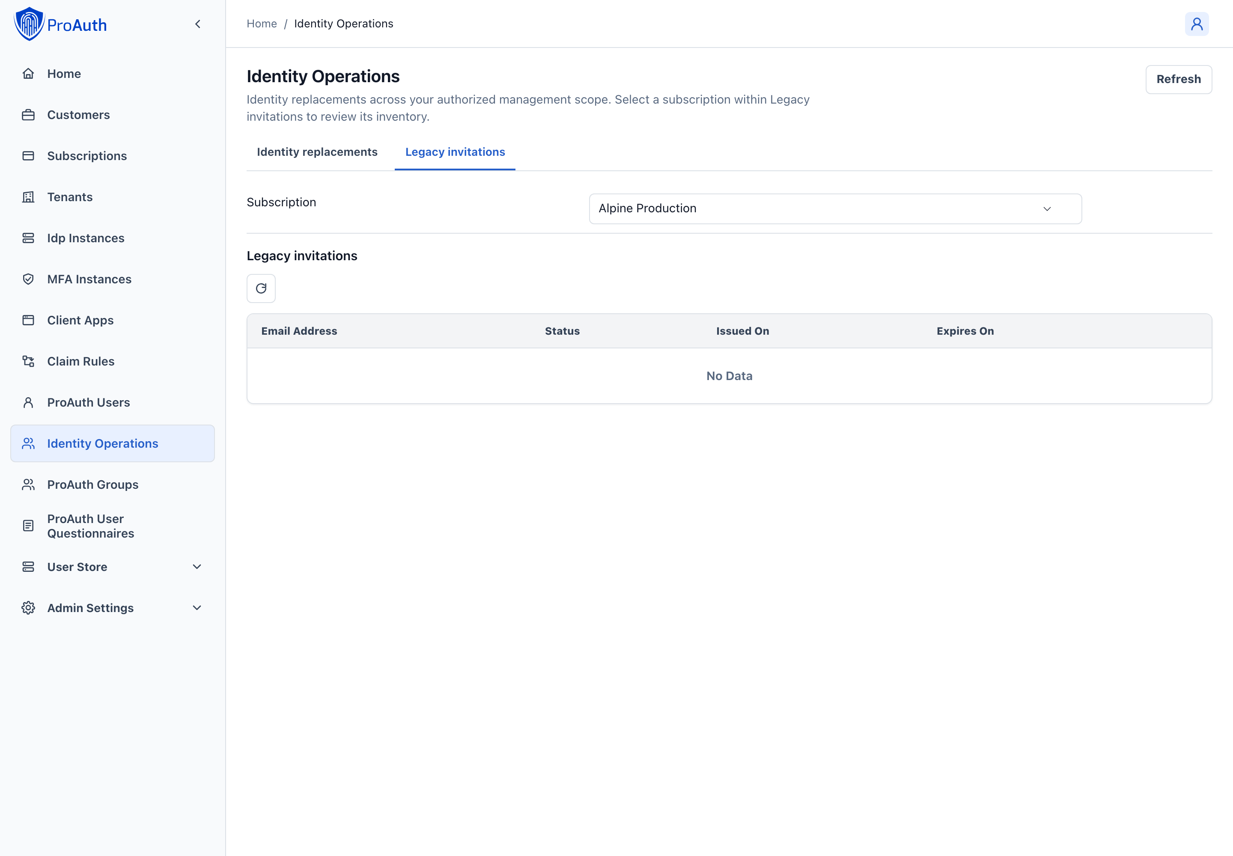
Task: Click the Subscriptions card icon
Action: 28,156
